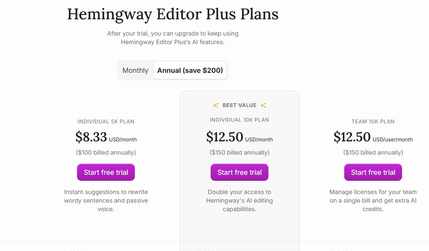Switch billing to Monthly
429x251 pixels.
click(x=135, y=70)
